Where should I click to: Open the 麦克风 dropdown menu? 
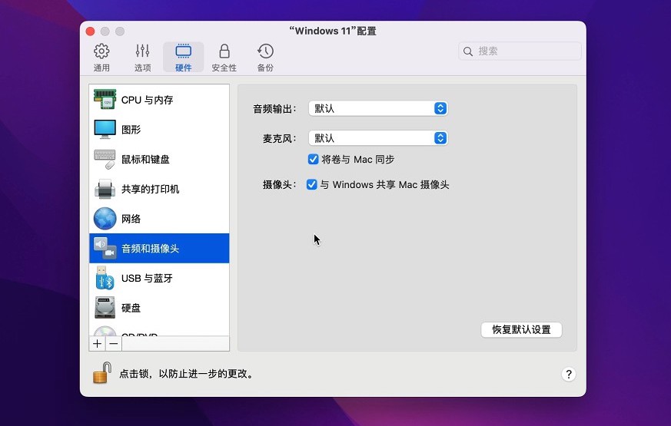tap(377, 138)
